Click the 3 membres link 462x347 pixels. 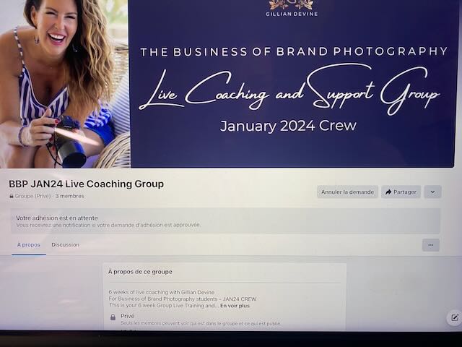pyautogui.click(x=69, y=196)
